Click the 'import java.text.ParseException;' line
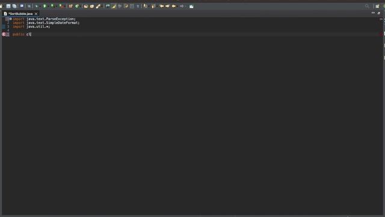385x217 pixels. pos(44,19)
